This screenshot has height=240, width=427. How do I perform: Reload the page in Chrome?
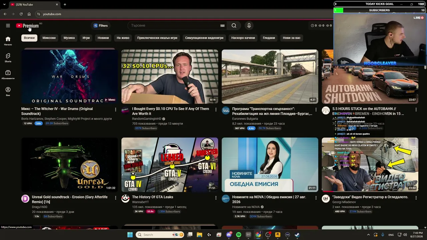pos(21,14)
